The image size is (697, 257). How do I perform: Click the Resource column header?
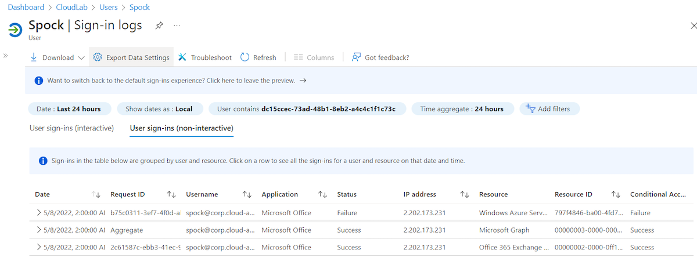pyautogui.click(x=494, y=194)
